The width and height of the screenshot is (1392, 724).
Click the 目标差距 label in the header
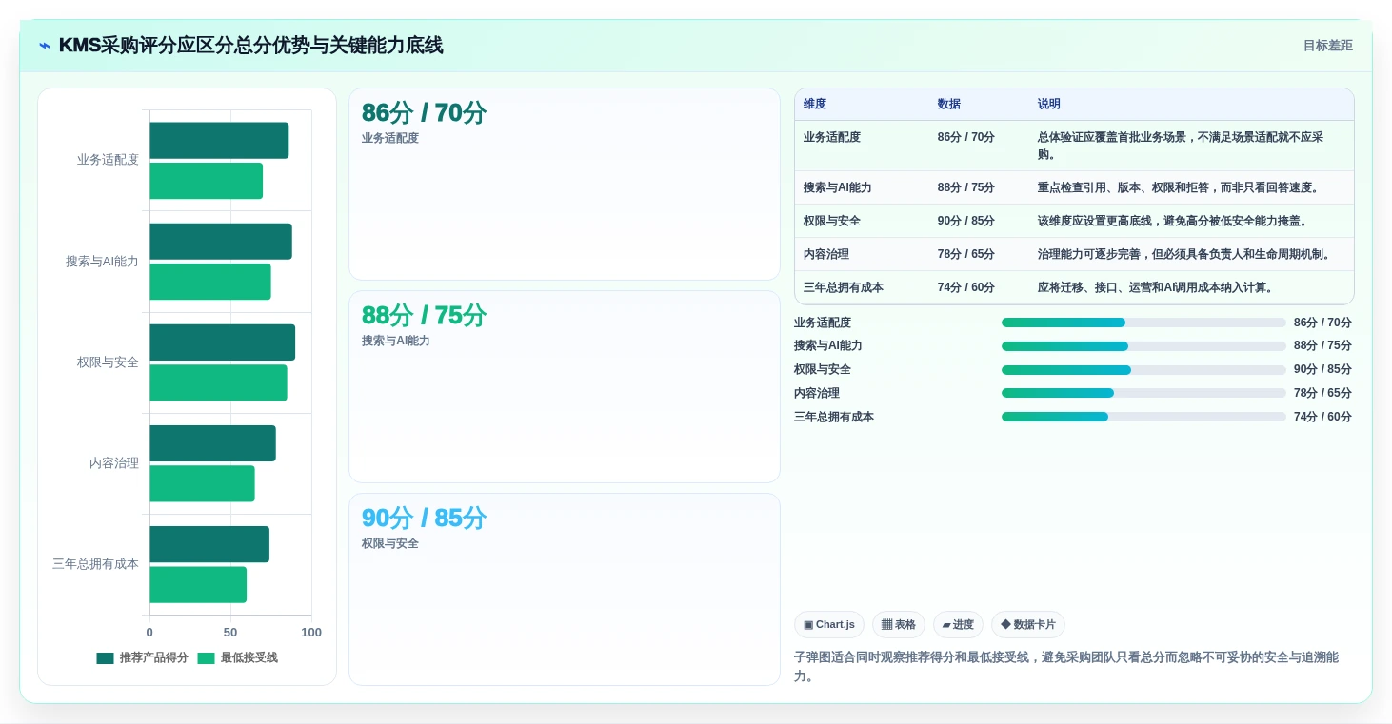point(1327,46)
